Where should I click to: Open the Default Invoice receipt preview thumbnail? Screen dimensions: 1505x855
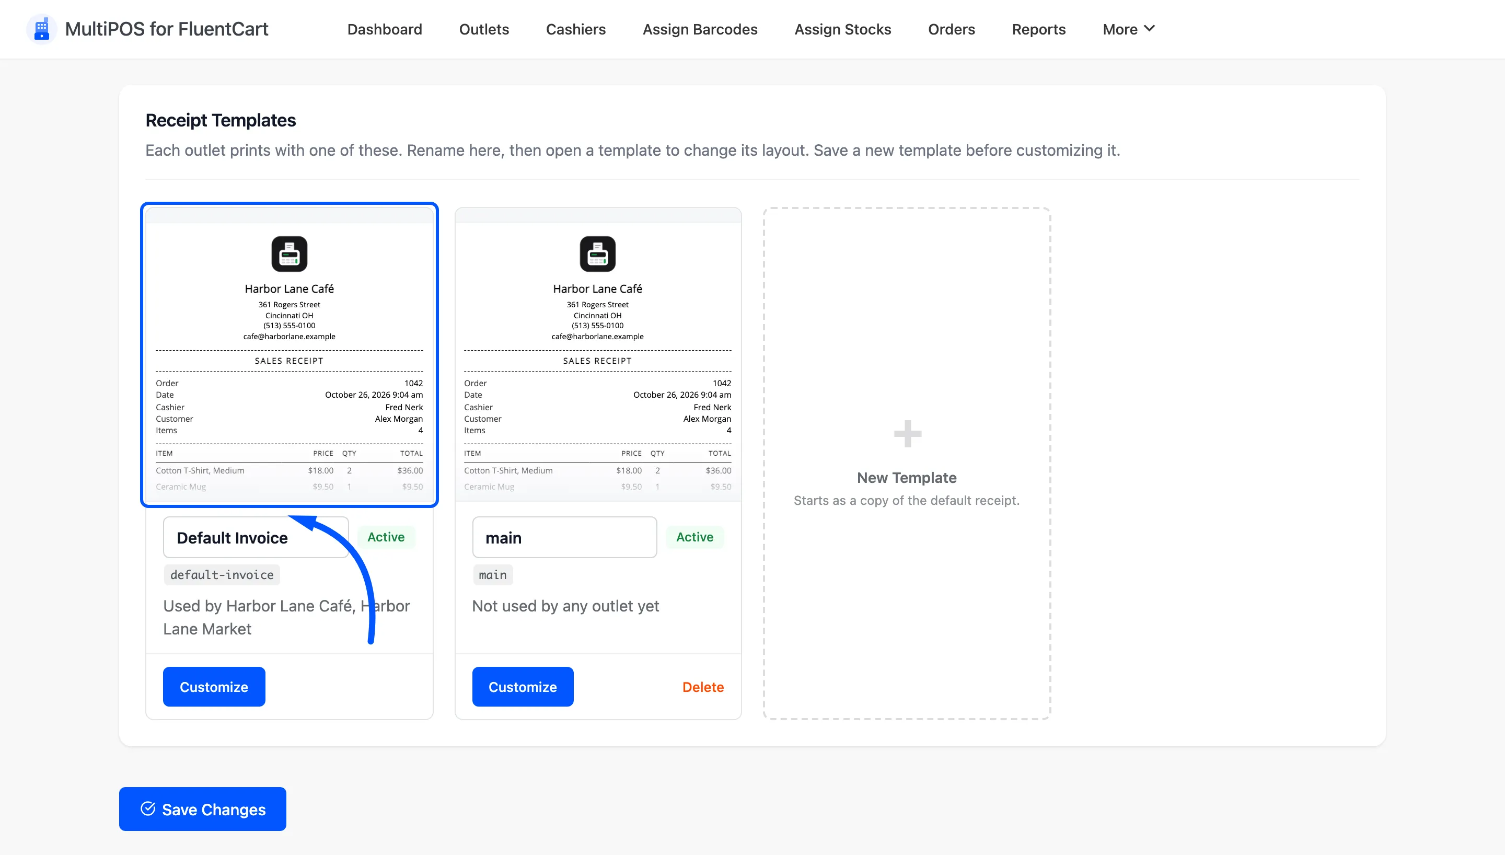click(x=290, y=355)
